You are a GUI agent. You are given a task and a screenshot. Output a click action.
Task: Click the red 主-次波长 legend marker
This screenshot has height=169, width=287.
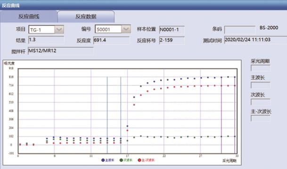click(139, 160)
